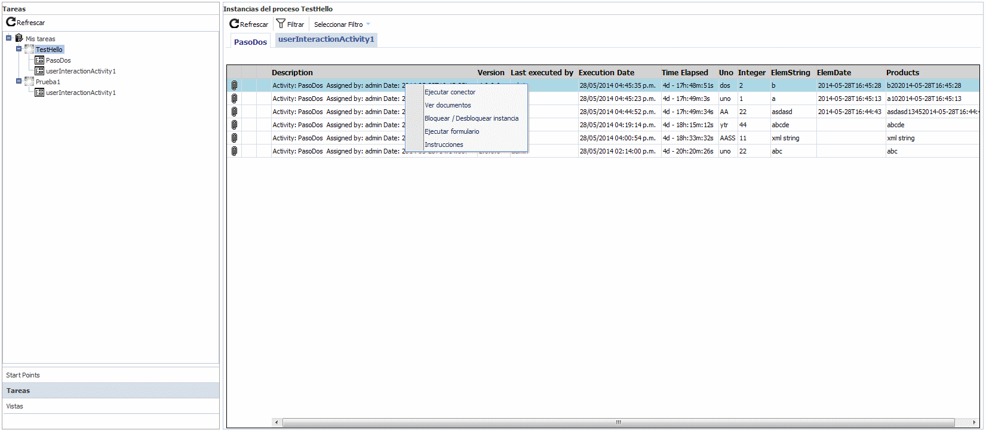Click the Refrescar icon in the Tareas panel
The height and width of the screenshot is (430, 986).
(x=11, y=22)
